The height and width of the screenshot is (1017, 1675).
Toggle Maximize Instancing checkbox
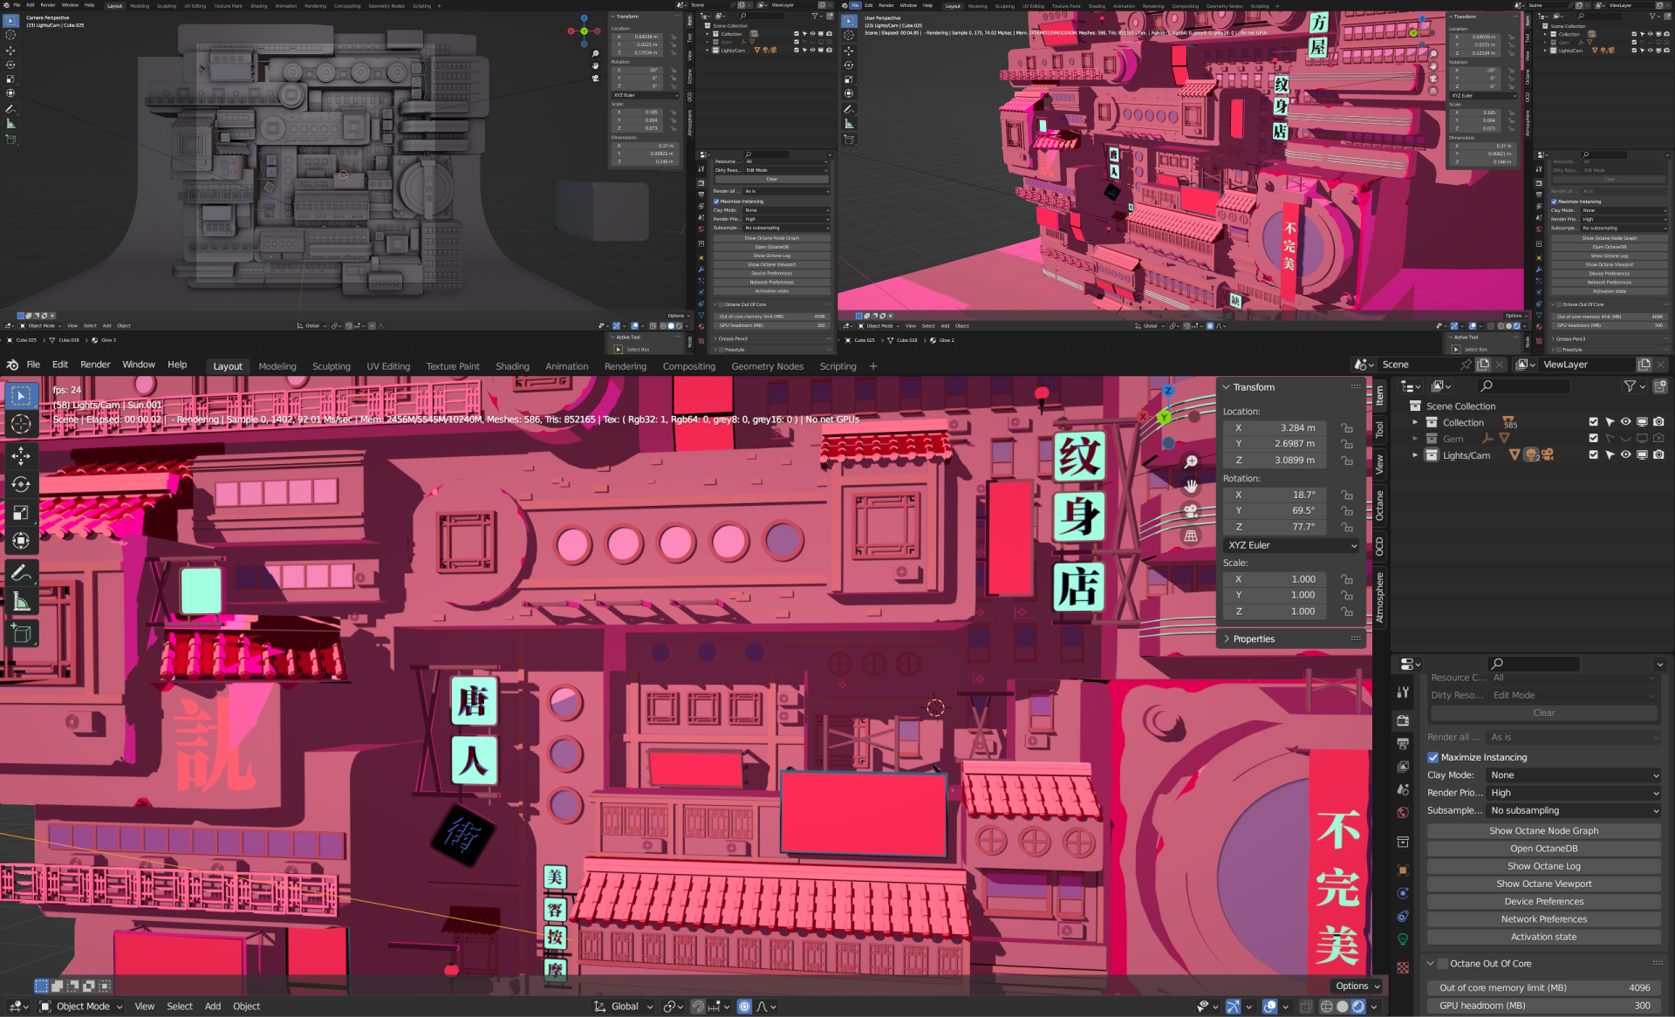coord(1433,757)
